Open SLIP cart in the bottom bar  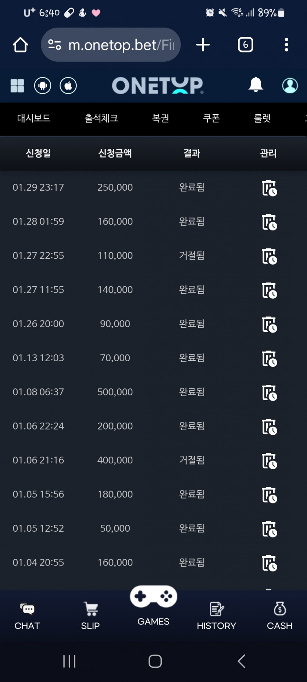pyautogui.click(x=90, y=616)
